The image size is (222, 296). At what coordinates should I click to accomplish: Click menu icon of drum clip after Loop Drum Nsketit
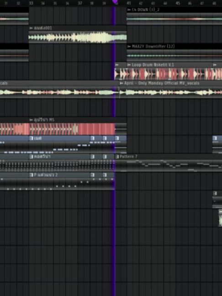click(215, 65)
